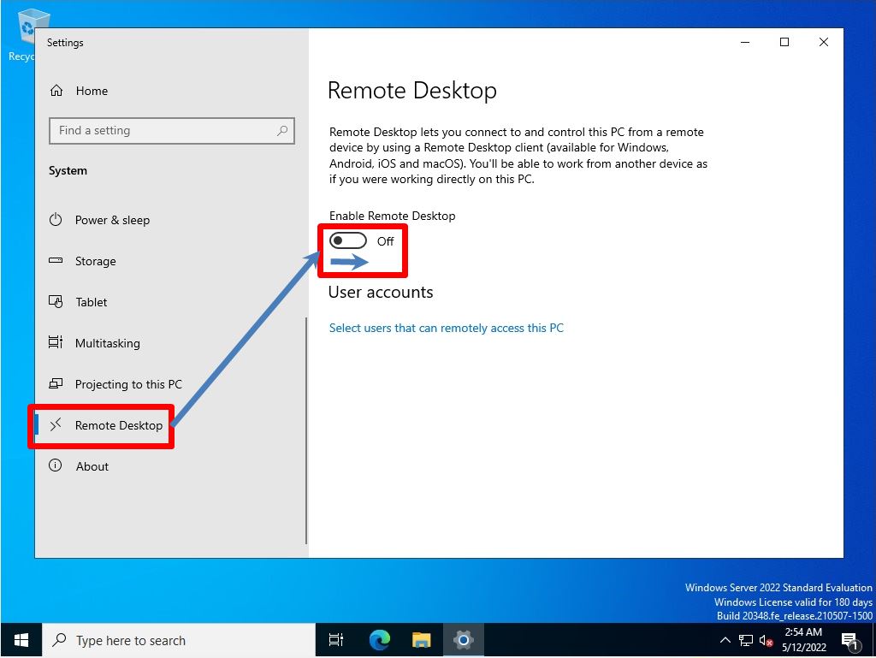
Task: Open the Windows Start menu
Action: click(x=21, y=640)
